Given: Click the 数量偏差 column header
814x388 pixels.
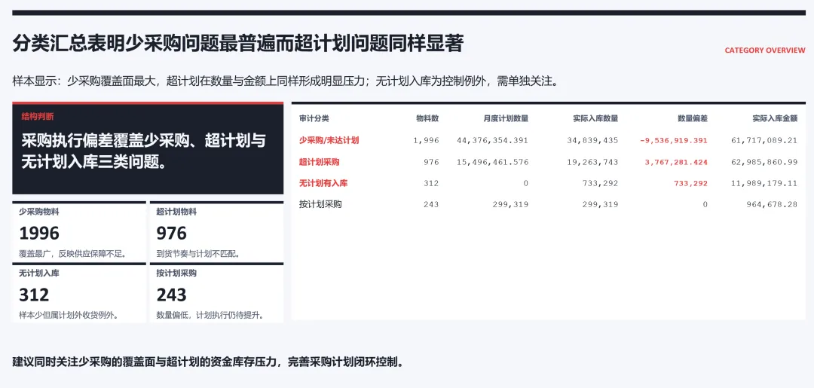Looking at the screenshot, I should tap(693, 118).
